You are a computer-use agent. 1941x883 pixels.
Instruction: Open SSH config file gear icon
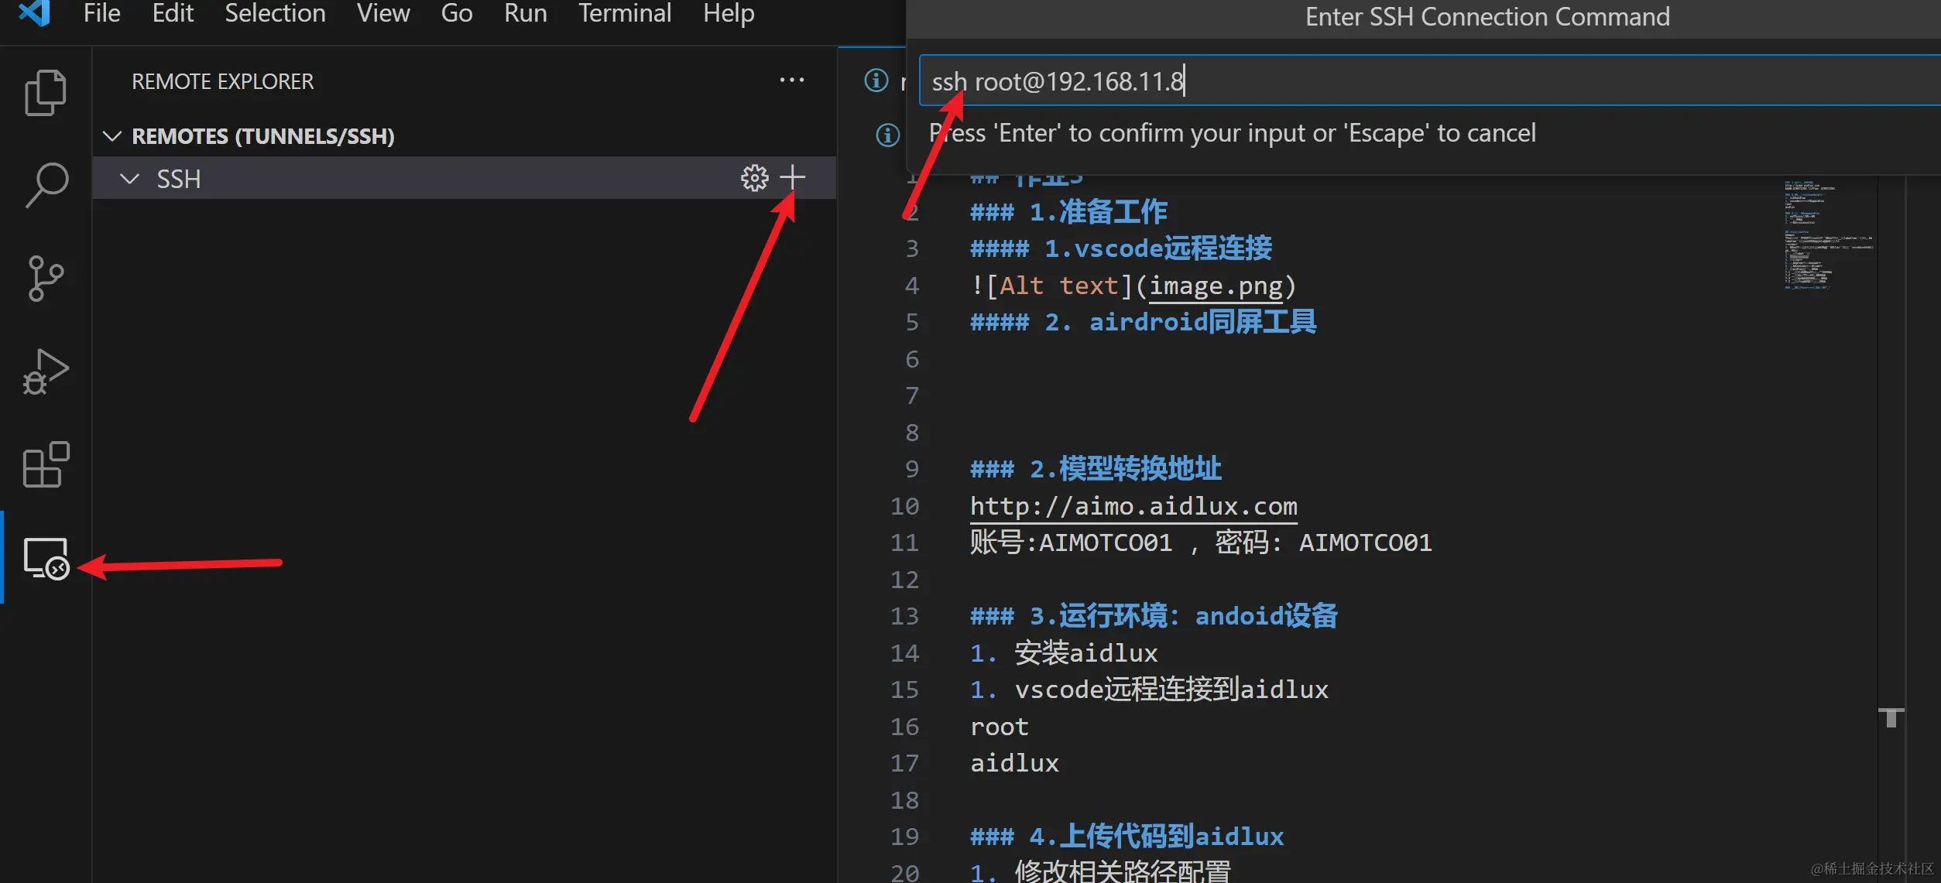coord(754,179)
